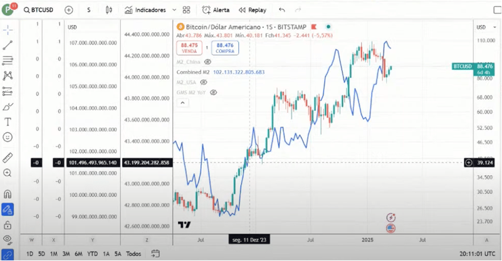Viewport: 502px width, 261px height.
Task: Select the XABCD pattern tool
Action: tap(8, 76)
